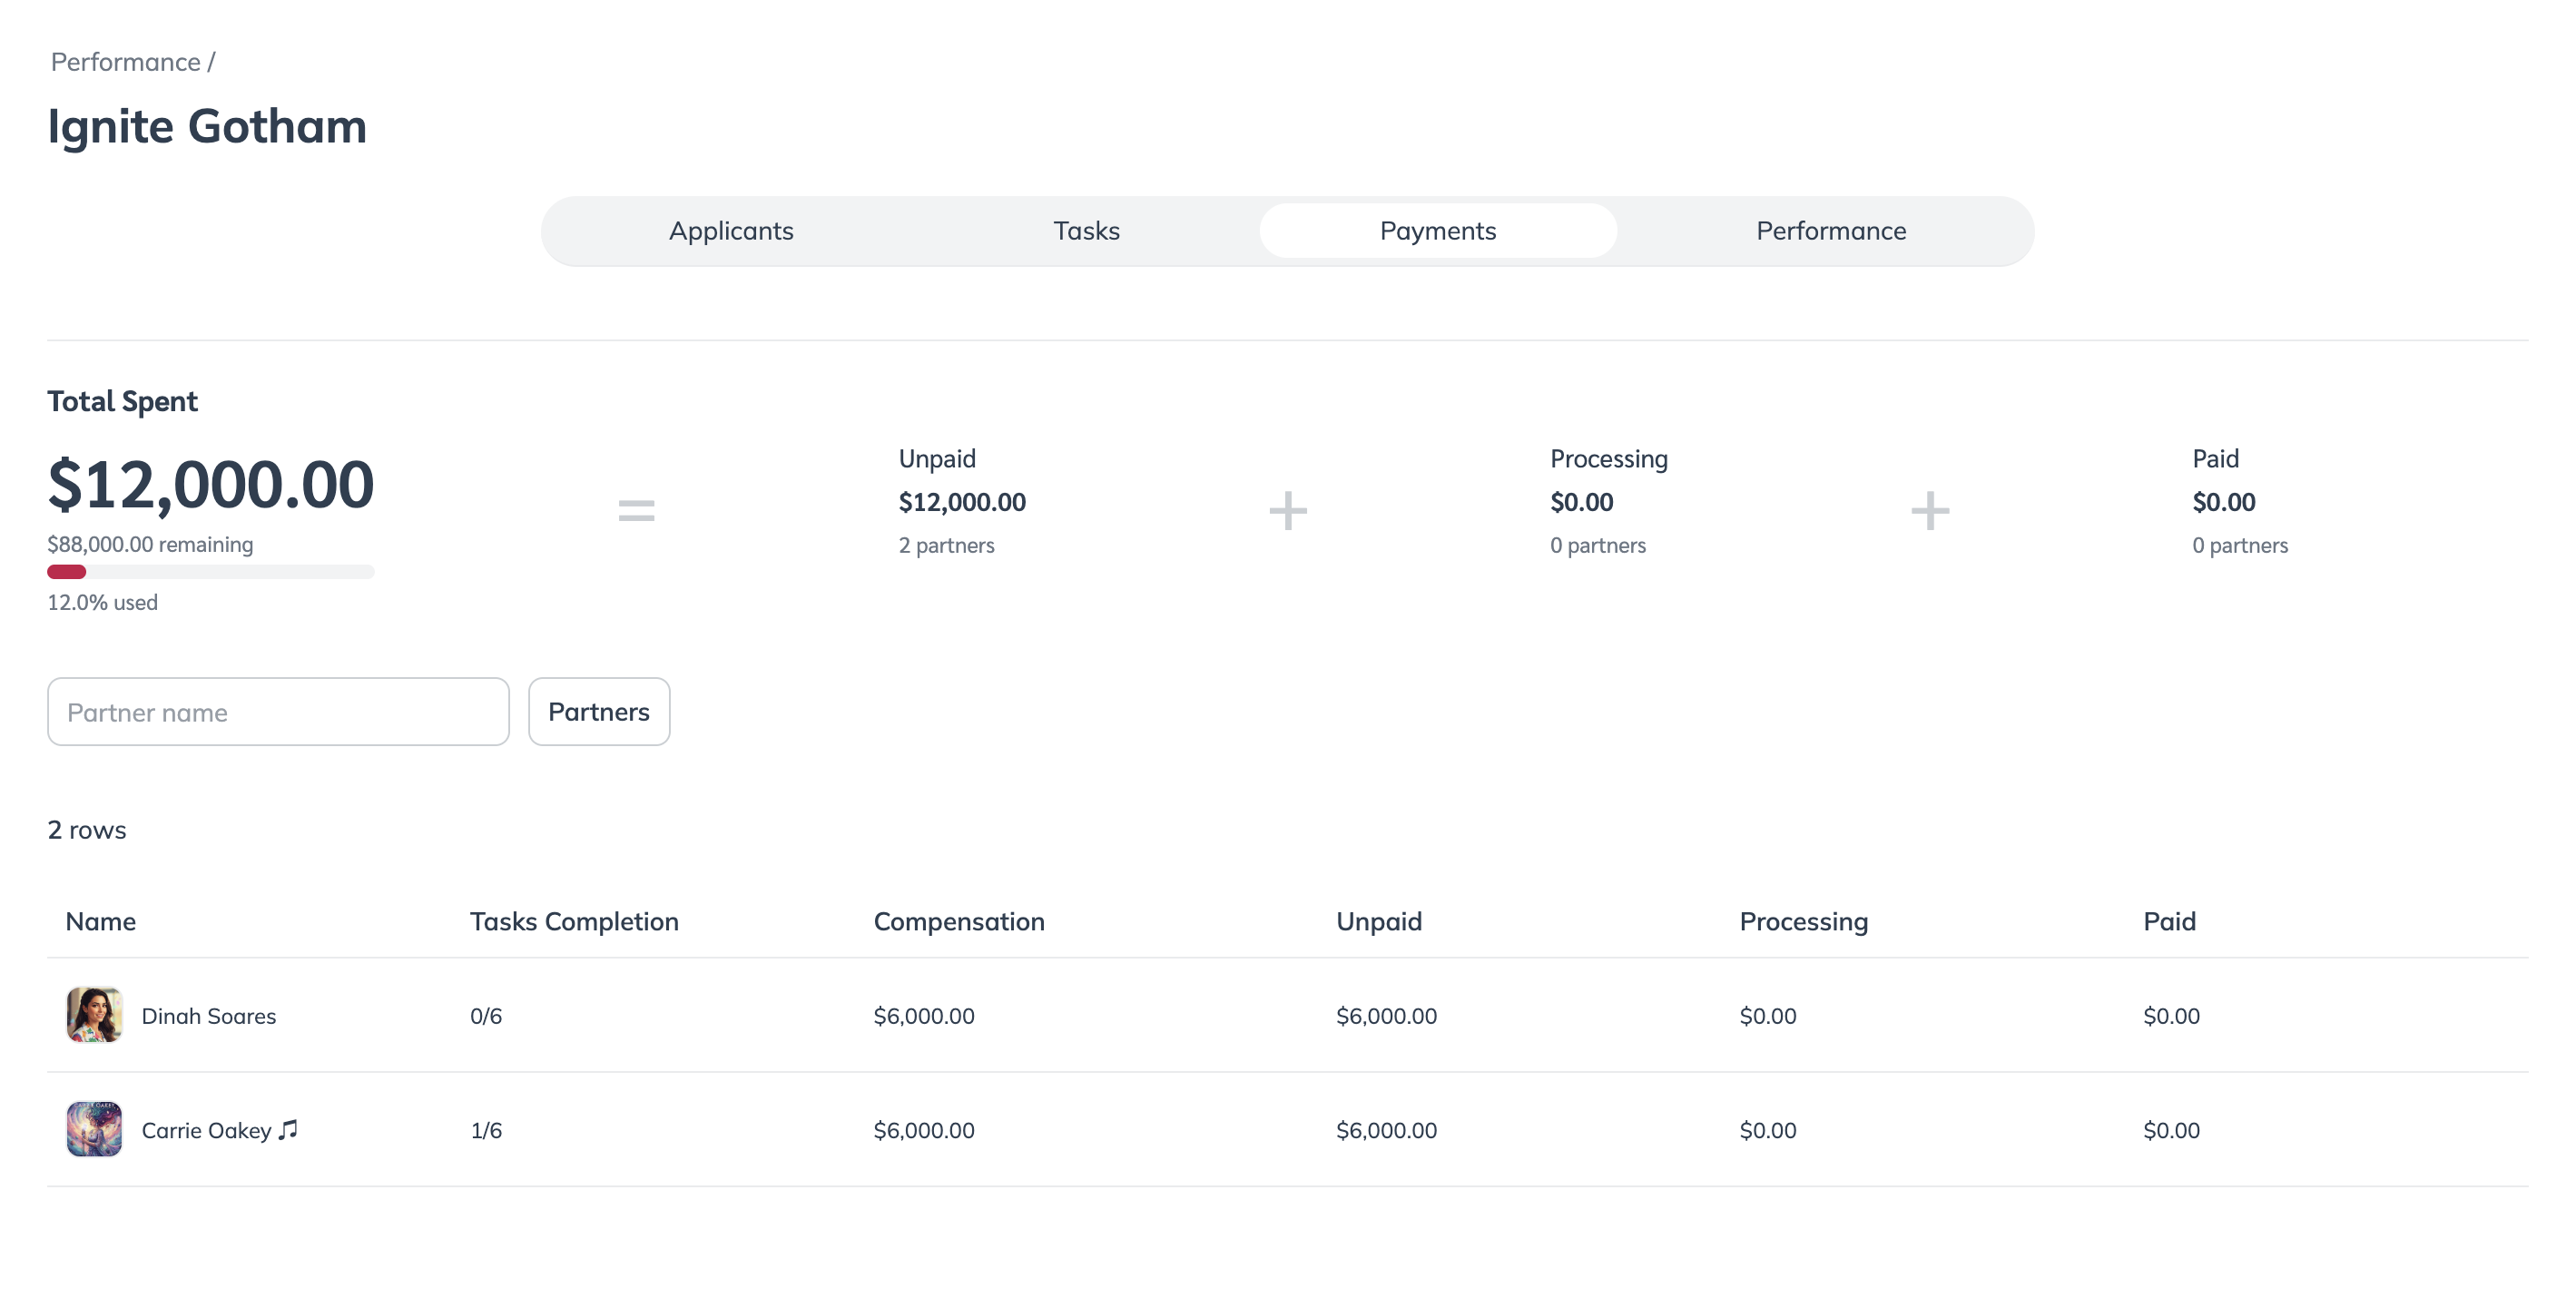Open Dinah Soares partner name link
Viewport: 2576px width, 1298px height.
click(208, 1016)
